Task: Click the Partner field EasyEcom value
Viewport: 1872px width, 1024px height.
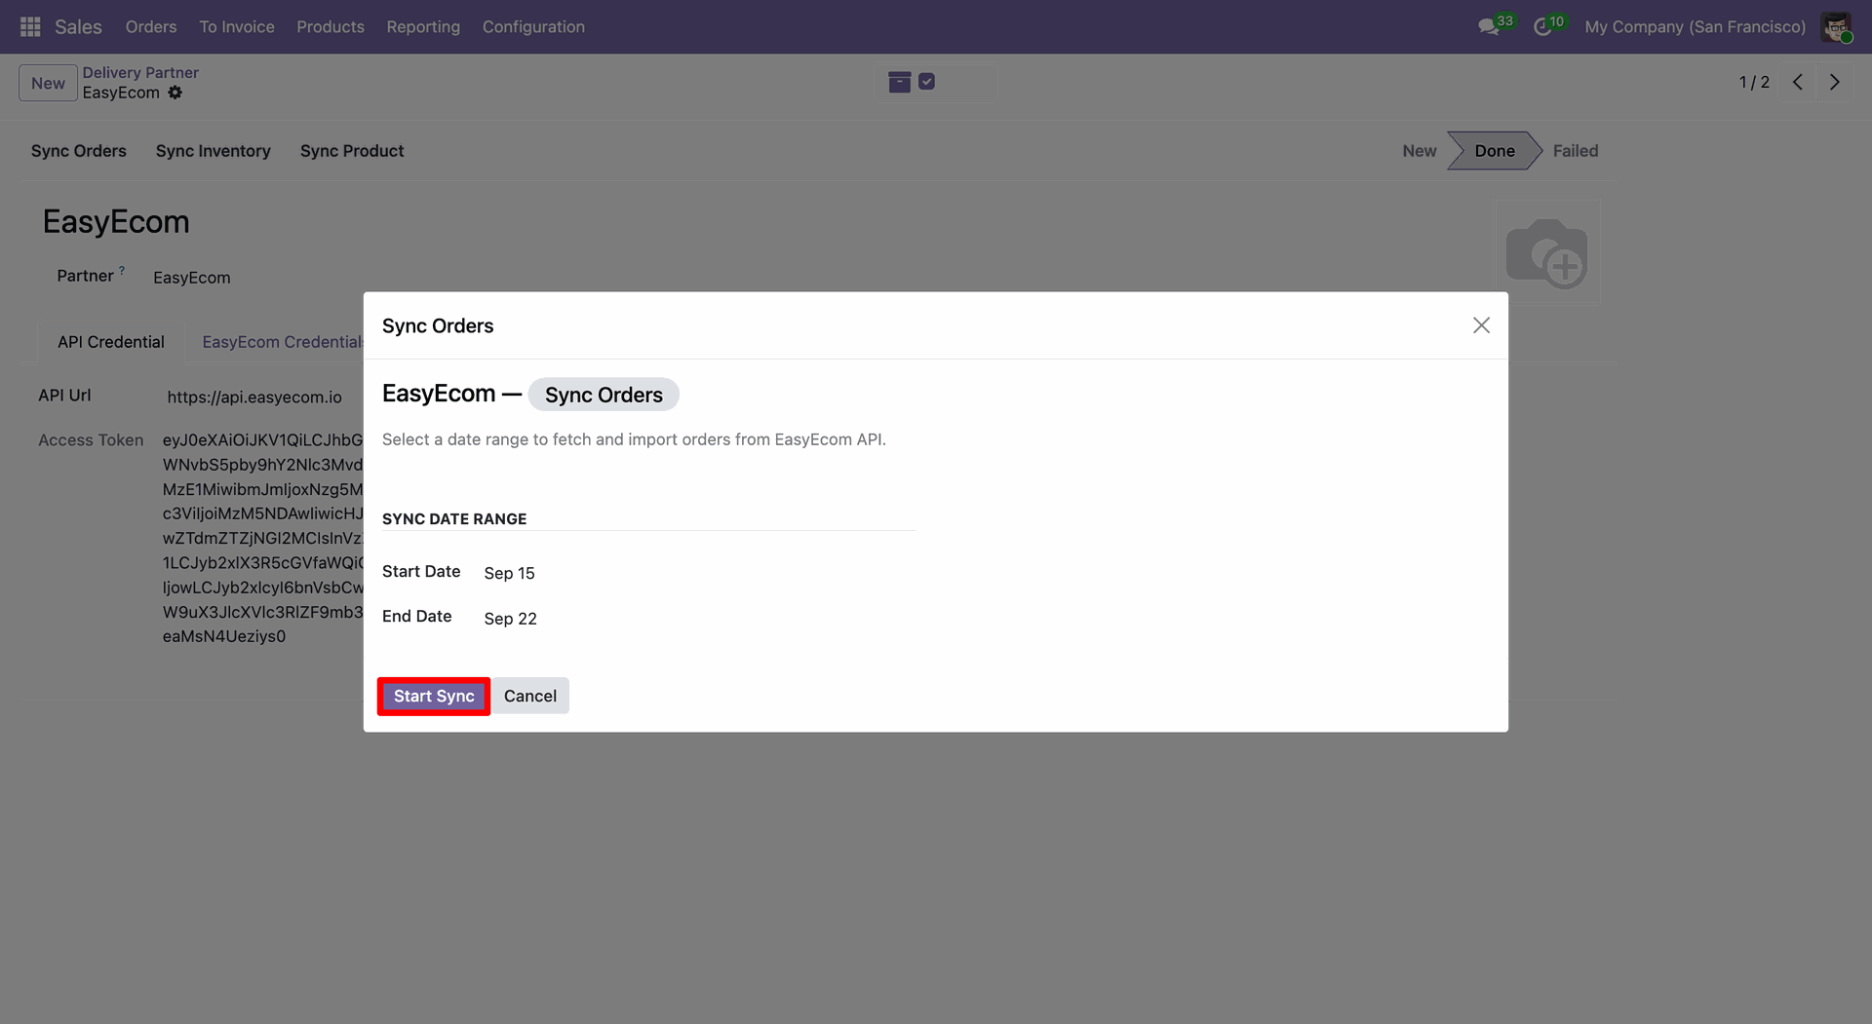Action: pos(192,278)
